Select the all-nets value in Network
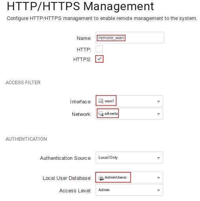The image size is (200, 201). click(111, 114)
